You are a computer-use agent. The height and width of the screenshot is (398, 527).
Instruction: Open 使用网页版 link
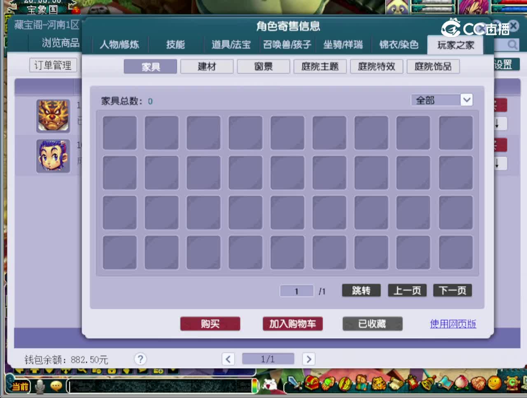[453, 324]
